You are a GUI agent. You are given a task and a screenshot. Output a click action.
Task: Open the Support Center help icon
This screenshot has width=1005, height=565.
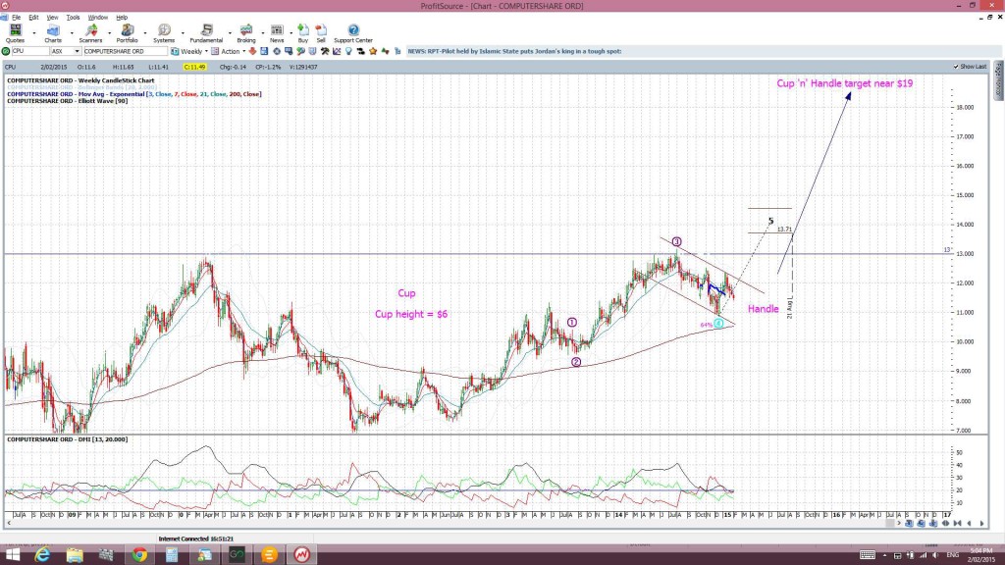point(353,33)
